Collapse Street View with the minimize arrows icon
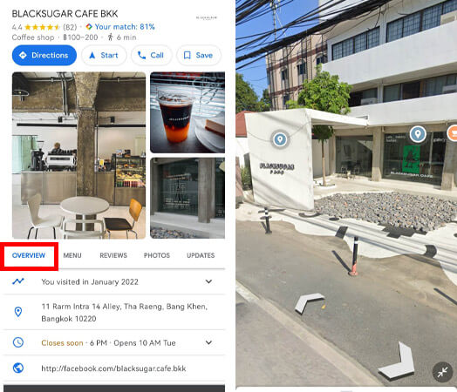 click(442, 372)
